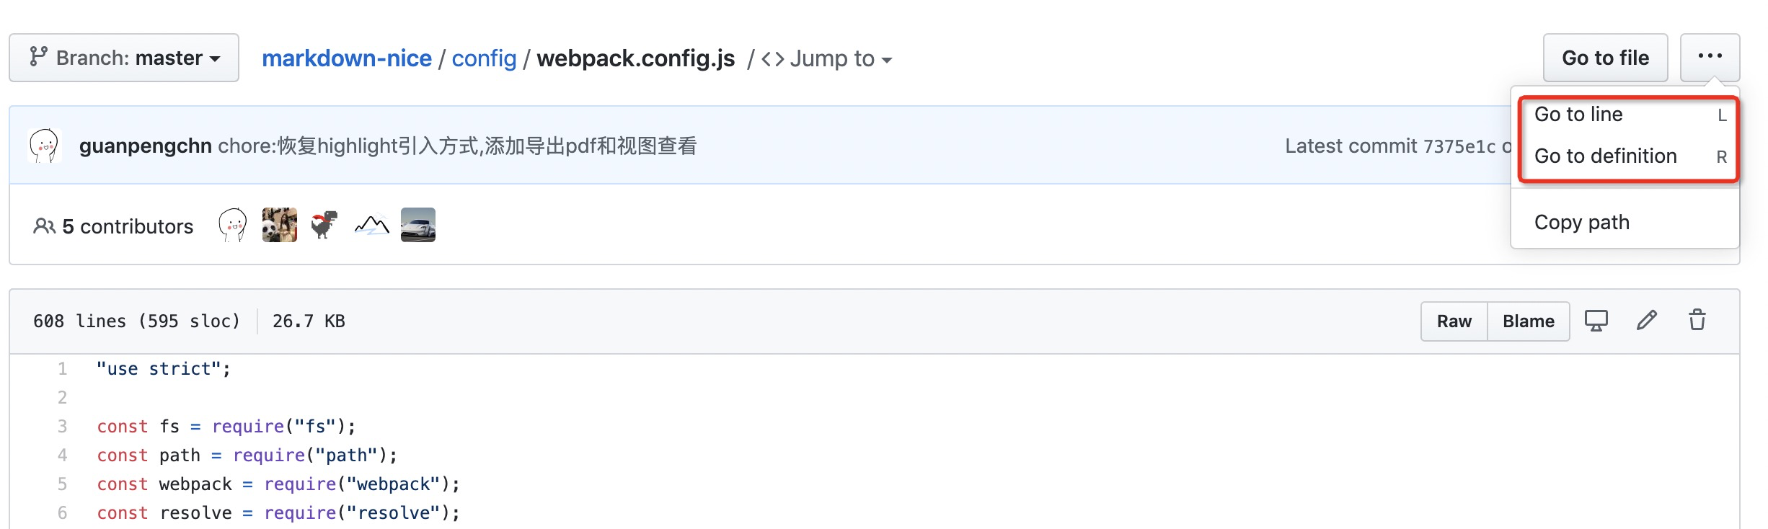Click the three-dots more options button

pyautogui.click(x=1710, y=57)
